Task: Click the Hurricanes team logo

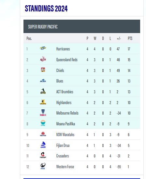Action: click(43, 48)
